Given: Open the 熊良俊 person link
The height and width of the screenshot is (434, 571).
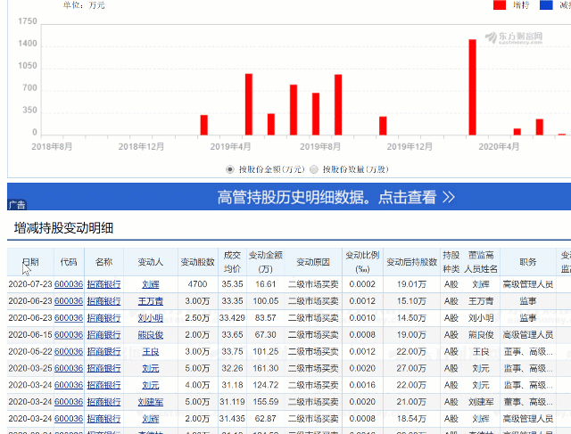Looking at the screenshot, I should [151, 335].
